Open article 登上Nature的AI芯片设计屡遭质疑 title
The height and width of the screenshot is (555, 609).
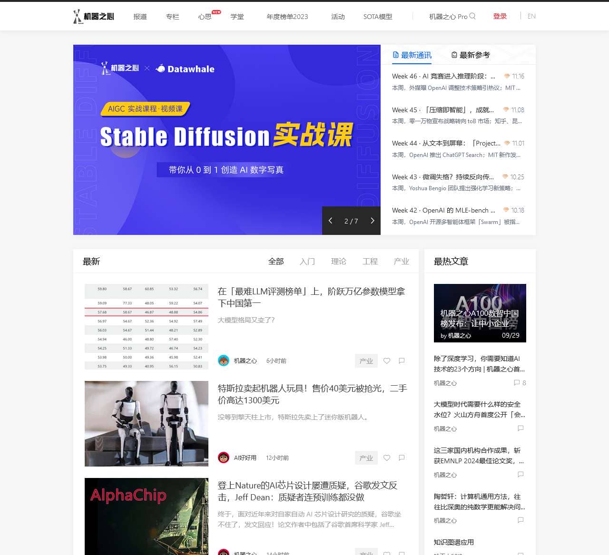click(308, 491)
